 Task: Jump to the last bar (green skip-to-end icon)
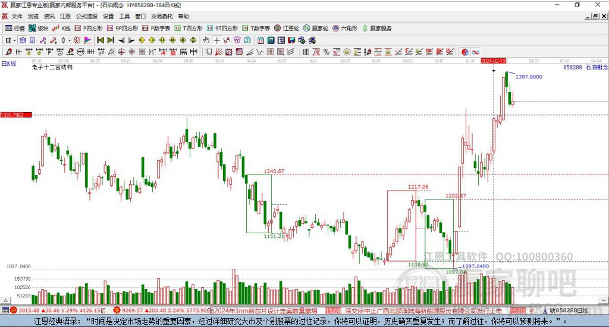[111, 40]
